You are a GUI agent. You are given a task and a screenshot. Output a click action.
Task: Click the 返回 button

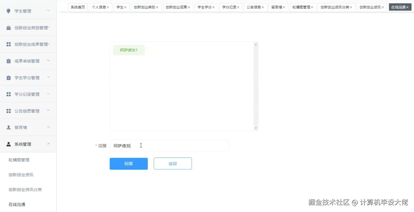(x=172, y=163)
